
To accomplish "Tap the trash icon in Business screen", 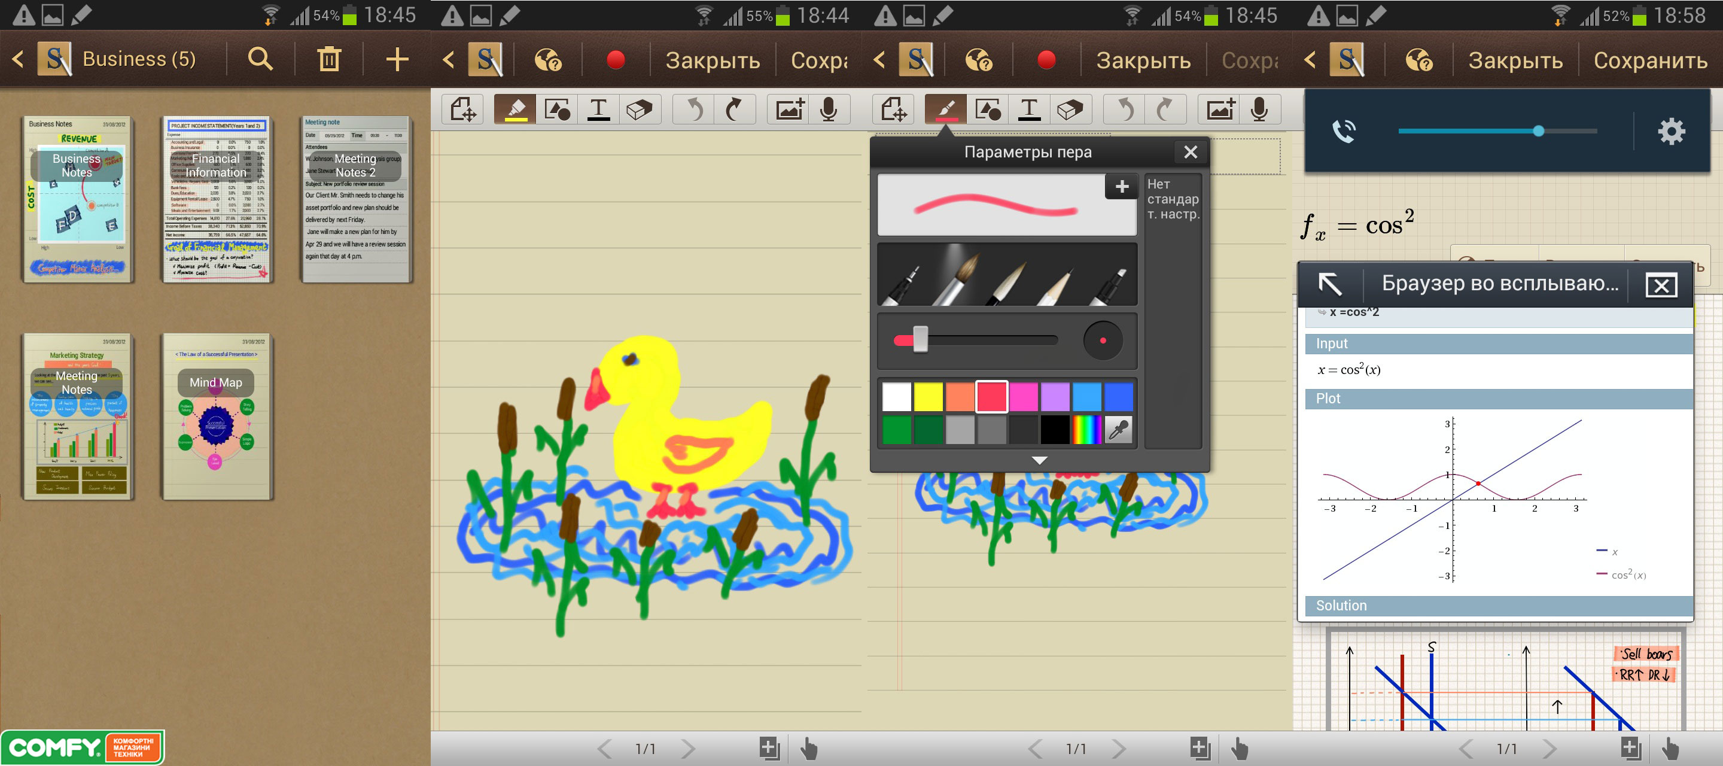I will click(x=328, y=59).
